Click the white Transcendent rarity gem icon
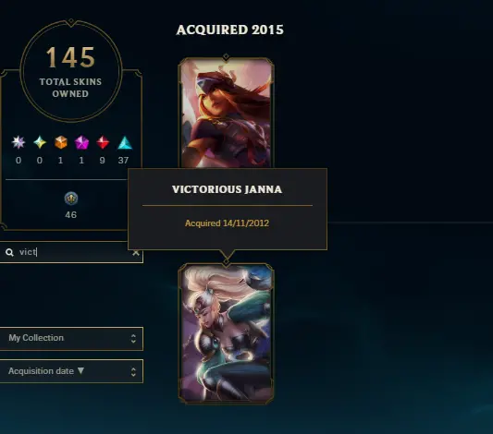This screenshot has width=493, height=434. click(18, 142)
